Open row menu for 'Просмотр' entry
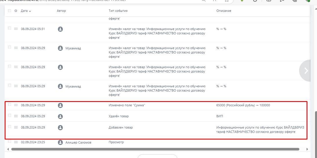317x158 pixels. click(x=16, y=142)
